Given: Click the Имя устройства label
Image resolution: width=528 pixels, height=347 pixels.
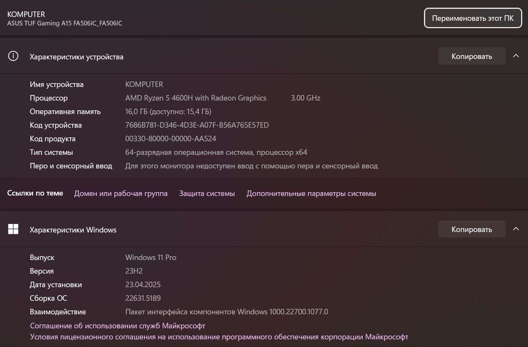Looking at the screenshot, I should (x=56, y=84).
